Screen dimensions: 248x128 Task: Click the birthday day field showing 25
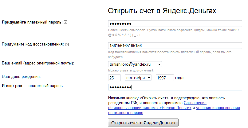pyautogui.click(x=114, y=78)
